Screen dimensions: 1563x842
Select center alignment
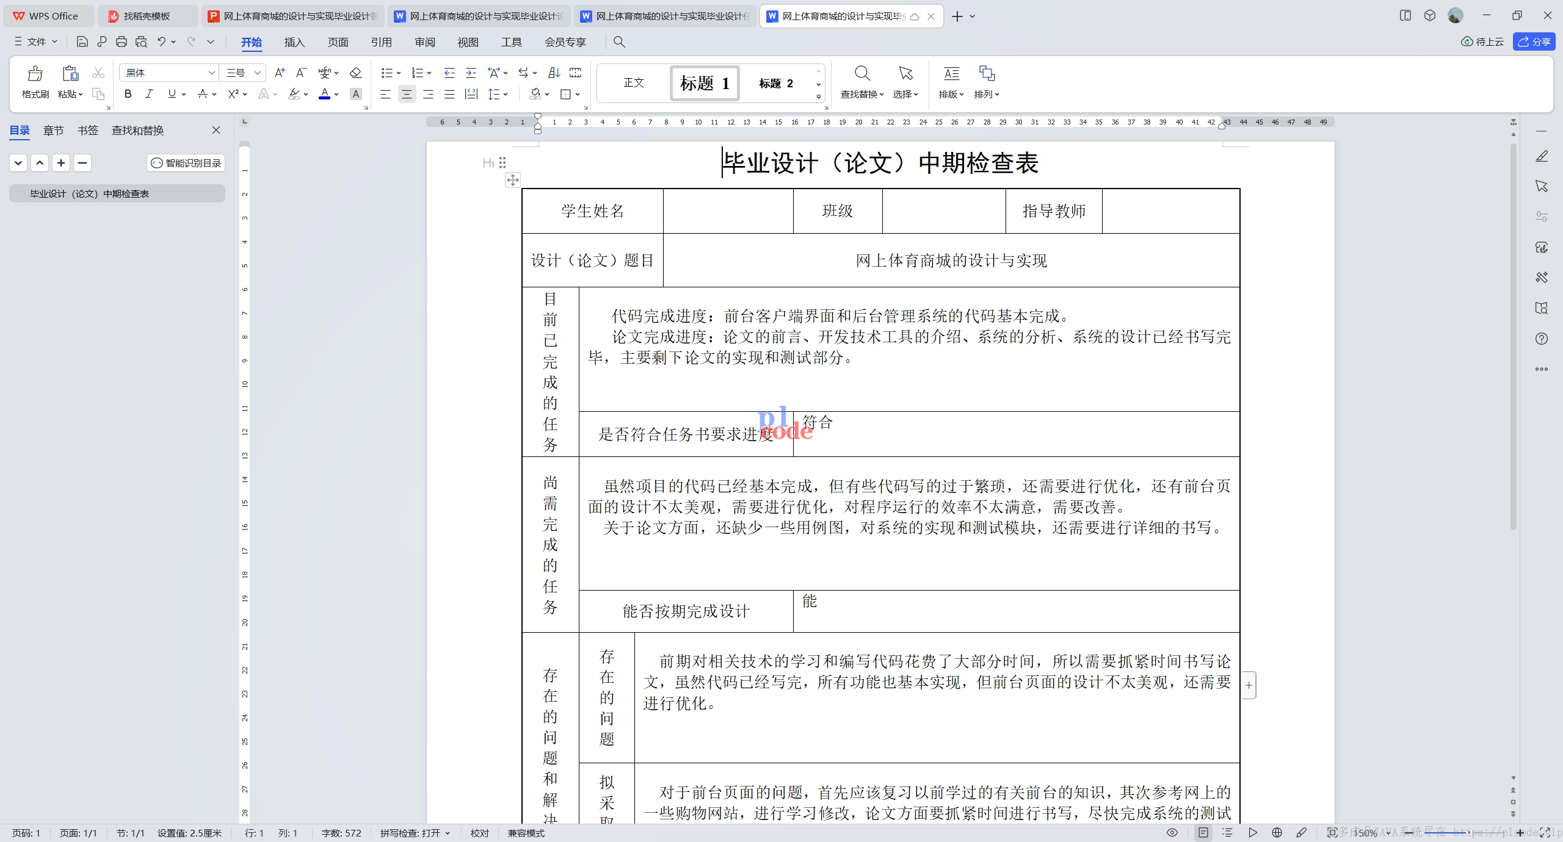pyautogui.click(x=407, y=94)
